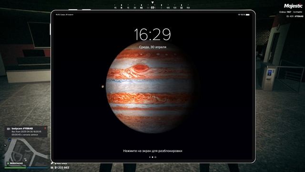The image size is (305, 172).
Task: Click the tablet status bar date text
Action: (65, 15)
